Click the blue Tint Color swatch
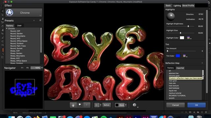 click(178, 56)
